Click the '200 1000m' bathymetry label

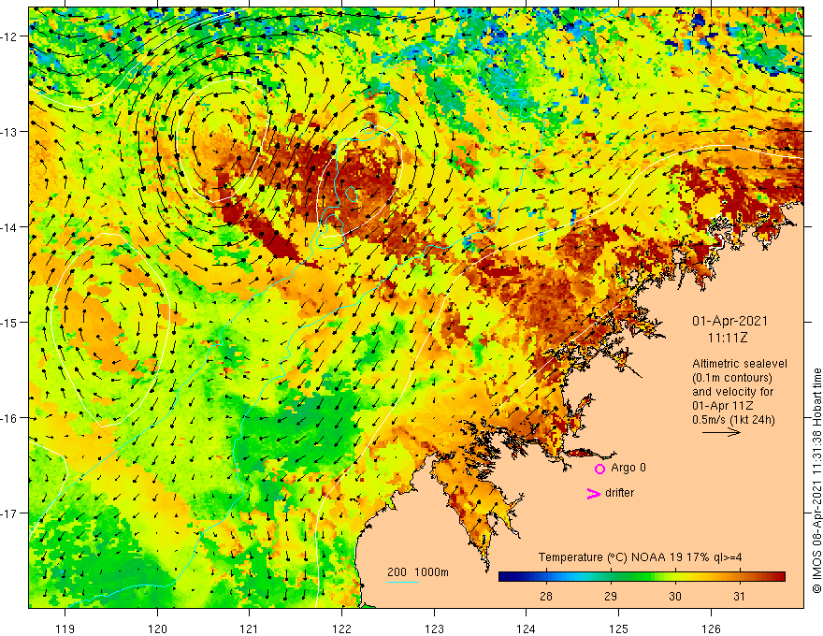(418, 572)
